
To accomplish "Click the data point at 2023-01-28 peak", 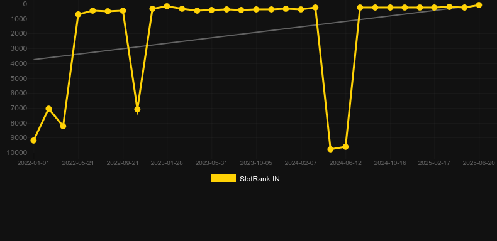I will (167, 6).
